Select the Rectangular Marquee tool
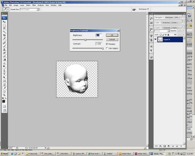The image size is (195, 156). point(4,25)
